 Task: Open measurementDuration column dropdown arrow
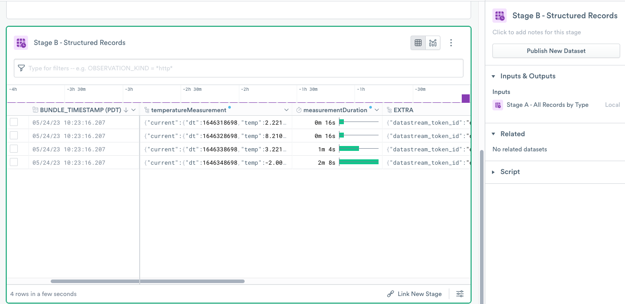click(x=377, y=110)
